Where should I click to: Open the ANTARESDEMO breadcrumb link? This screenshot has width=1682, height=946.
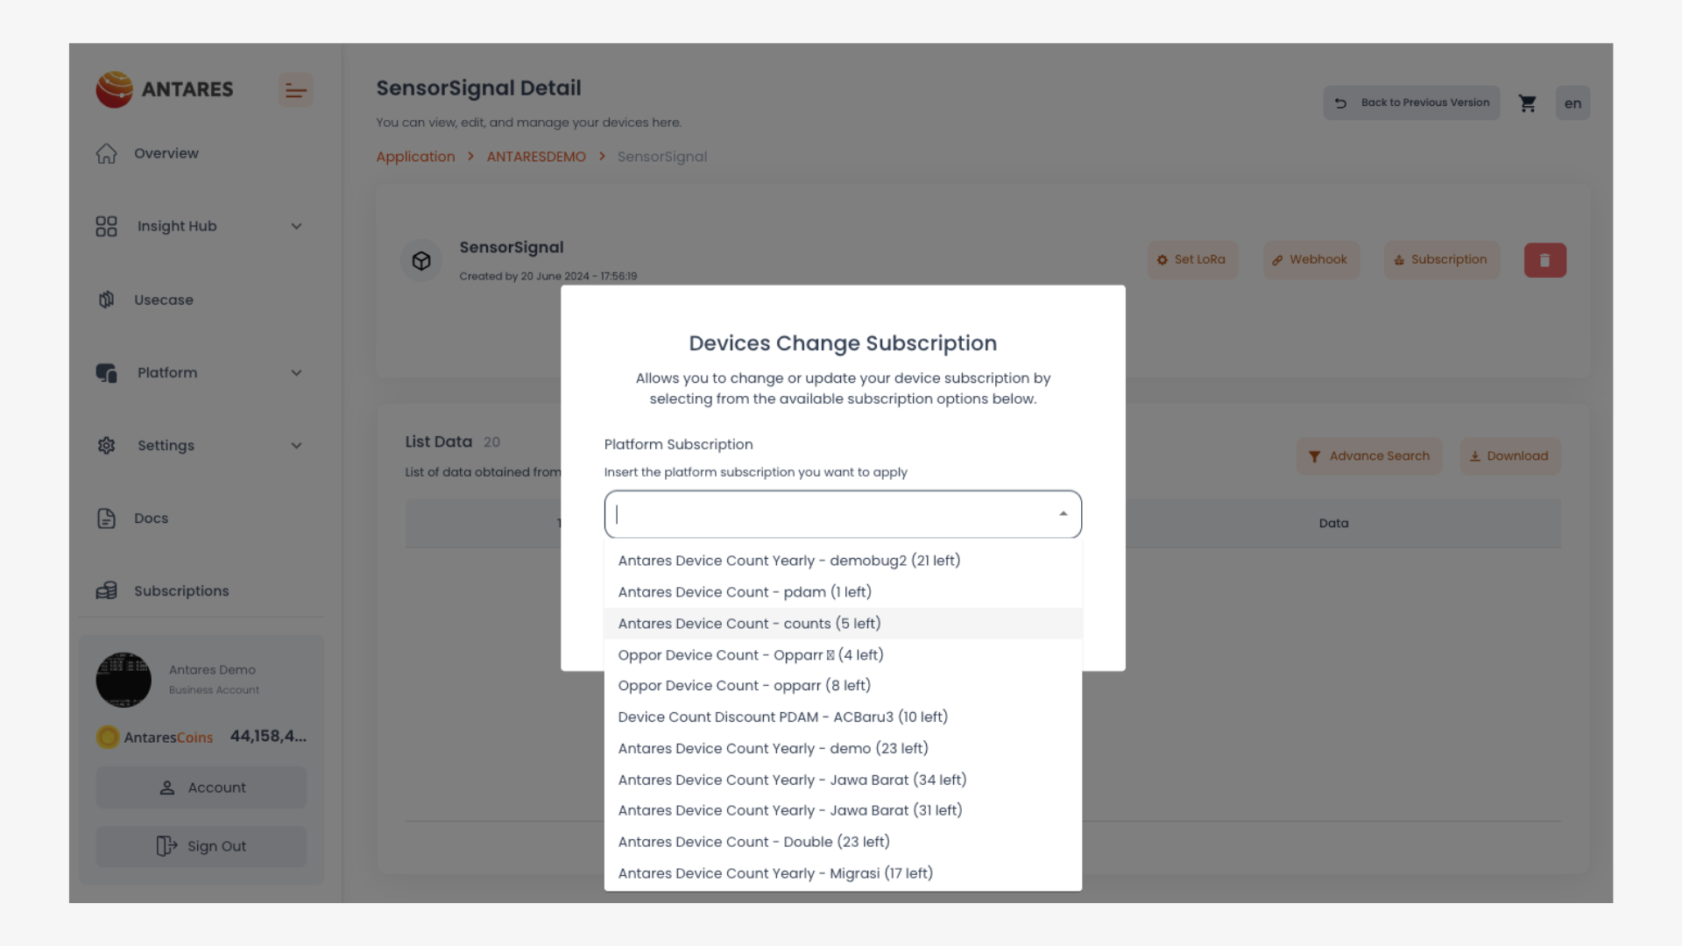tap(535, 157)
